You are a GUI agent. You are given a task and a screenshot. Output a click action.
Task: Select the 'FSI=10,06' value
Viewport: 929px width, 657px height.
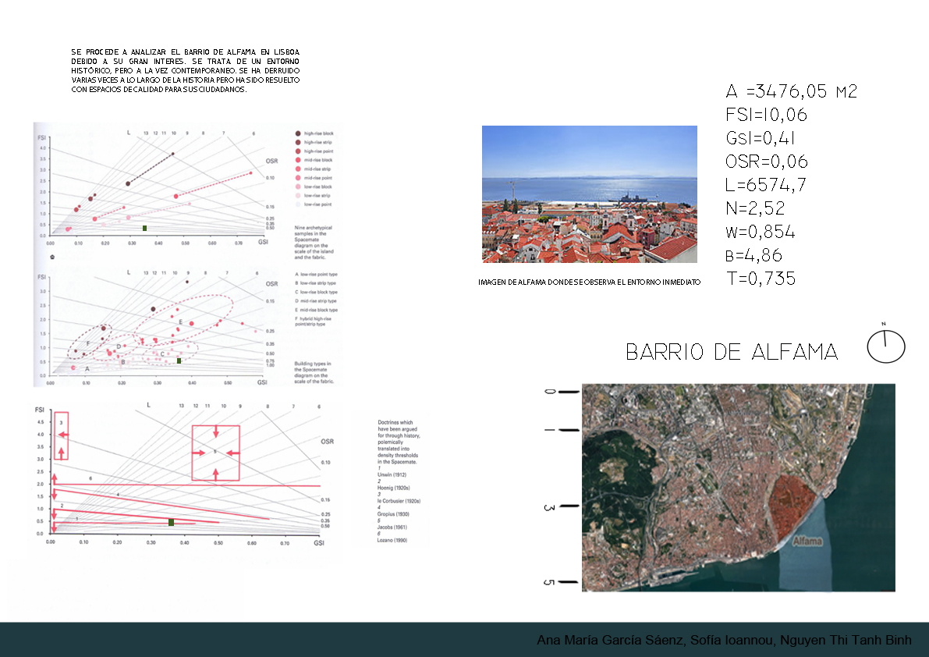767,115
